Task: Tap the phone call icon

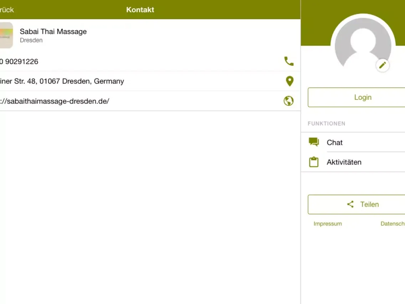Action: [x=289, y=61]
